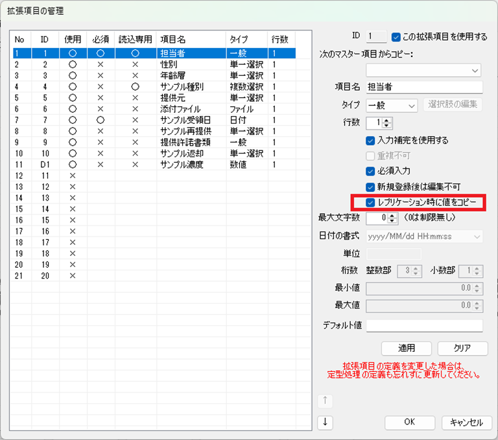The height and width of the screenshot is (440, 498).
Task: Toggle レプリケーション時に値をコピー checkbox
Action: coord(370,203)
